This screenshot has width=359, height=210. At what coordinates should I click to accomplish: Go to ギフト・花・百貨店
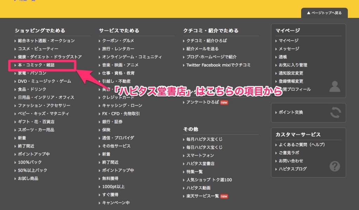[x=36, y=121]
